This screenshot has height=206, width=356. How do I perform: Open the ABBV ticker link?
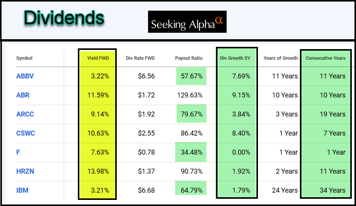[25, 76]
